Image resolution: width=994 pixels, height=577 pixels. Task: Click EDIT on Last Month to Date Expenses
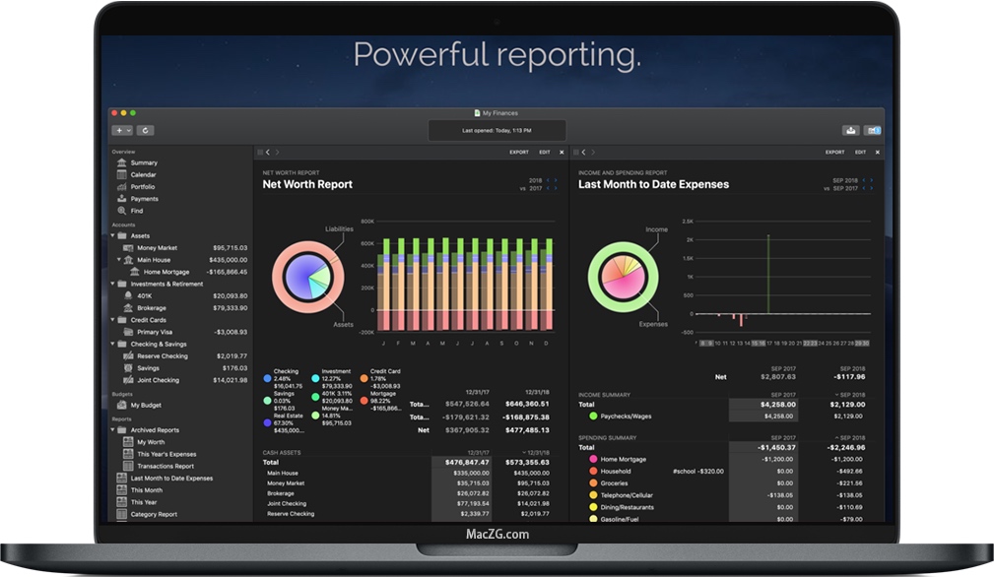click(860, 153)
